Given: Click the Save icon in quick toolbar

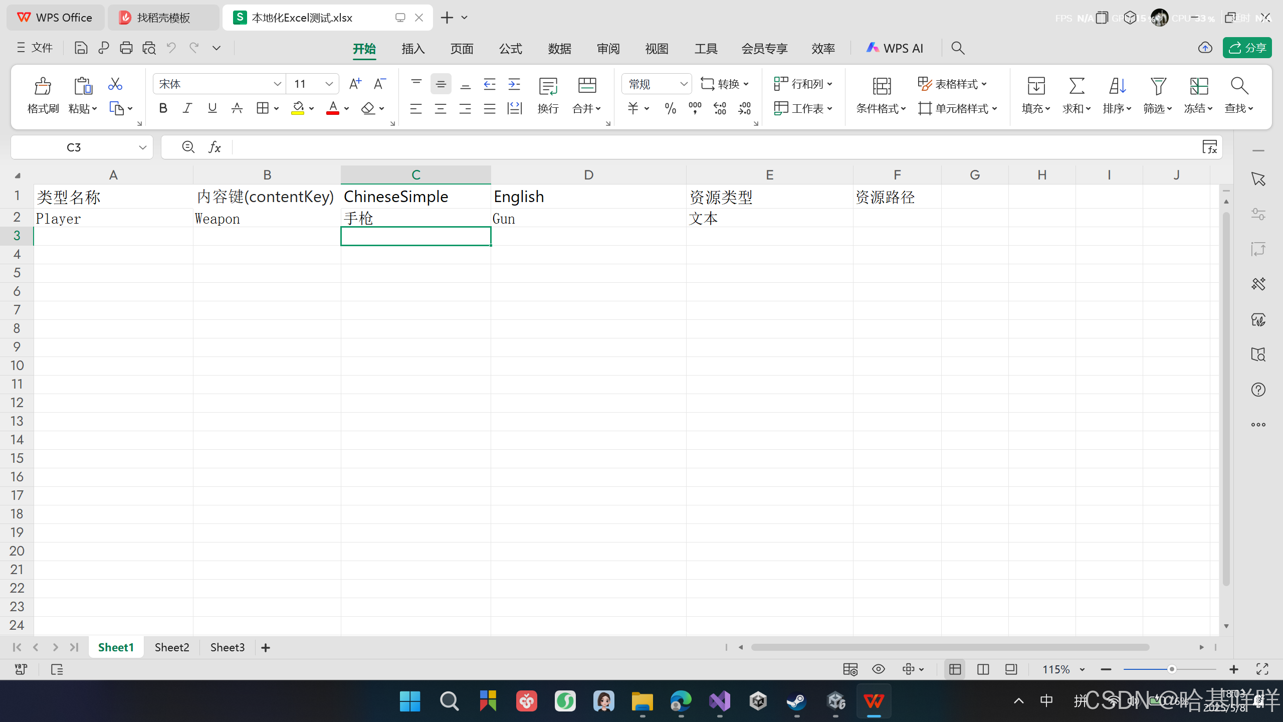Looking at the screenshot, I should point(81,48).
